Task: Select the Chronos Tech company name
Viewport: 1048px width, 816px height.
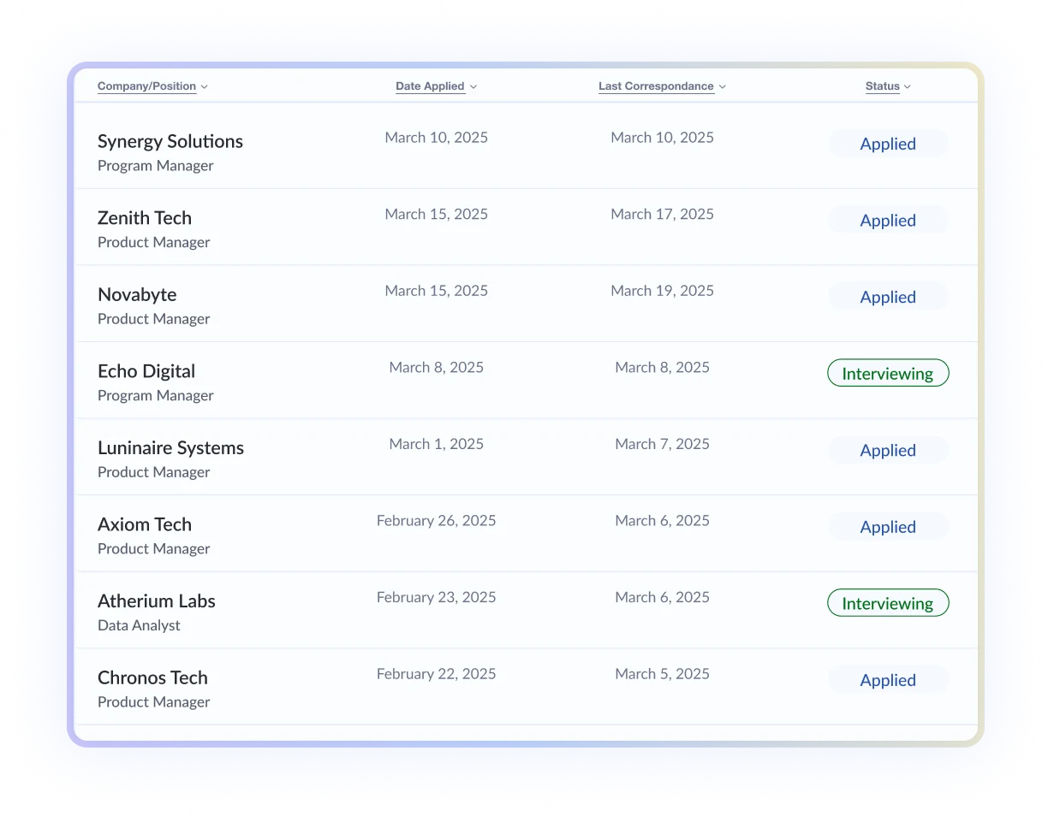Action: point(152,677)
